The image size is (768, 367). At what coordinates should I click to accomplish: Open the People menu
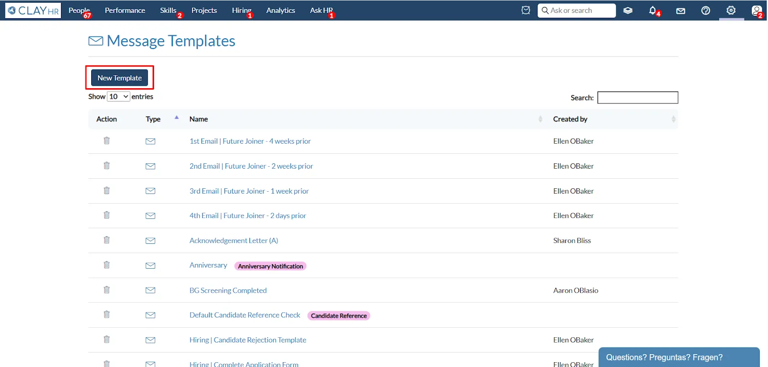coord(79,11)
